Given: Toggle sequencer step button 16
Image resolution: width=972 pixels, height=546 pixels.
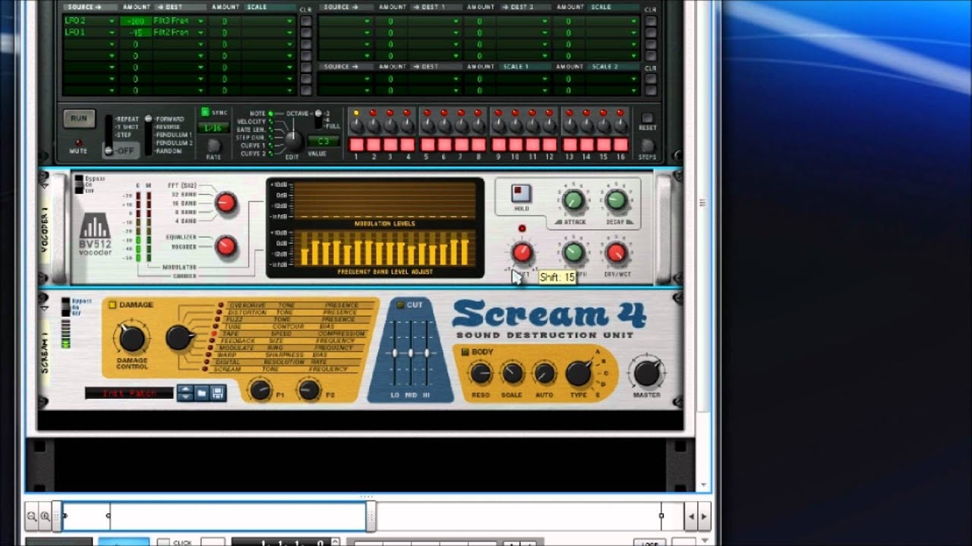Looking at the screenshot, I should tap(620, 144).
